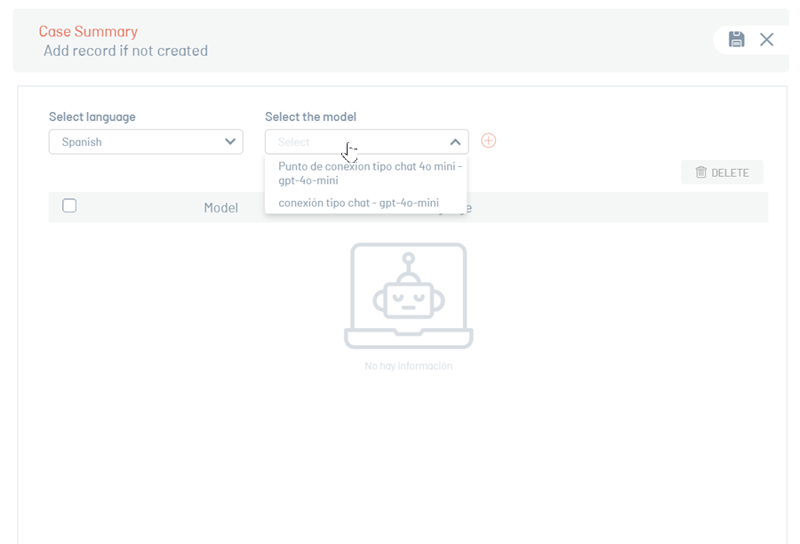Viewport: 800px width, 544px height.
Task: Toggle the select-all checkbox in table header
Action: [x=69, y=206]
